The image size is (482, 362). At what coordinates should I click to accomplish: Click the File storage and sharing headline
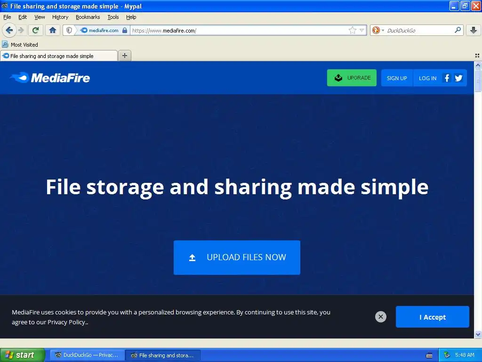(x=237, y=187)
